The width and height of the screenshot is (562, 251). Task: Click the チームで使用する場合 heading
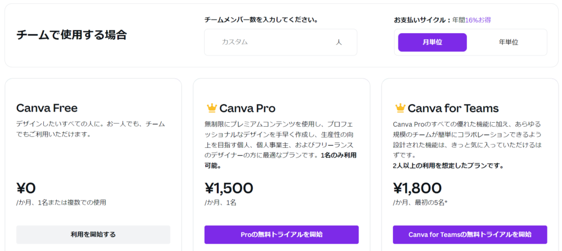(x=71, y=35)
